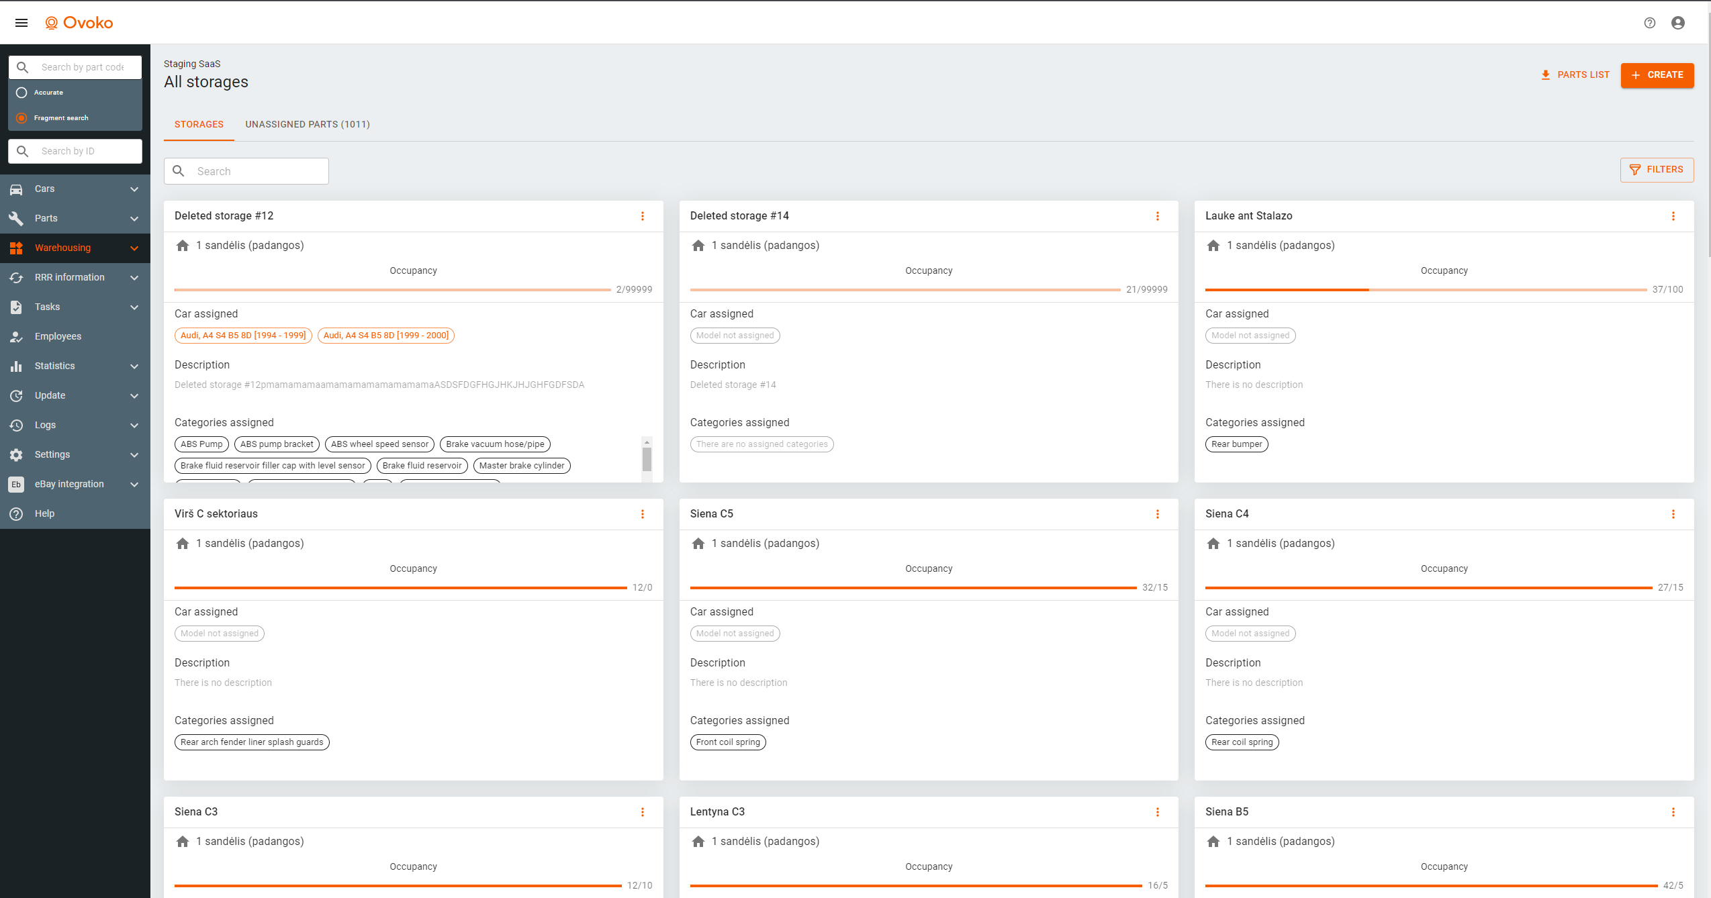
Task: Open three-dot menu for Deleted storage #12
Action: point(643,216)
